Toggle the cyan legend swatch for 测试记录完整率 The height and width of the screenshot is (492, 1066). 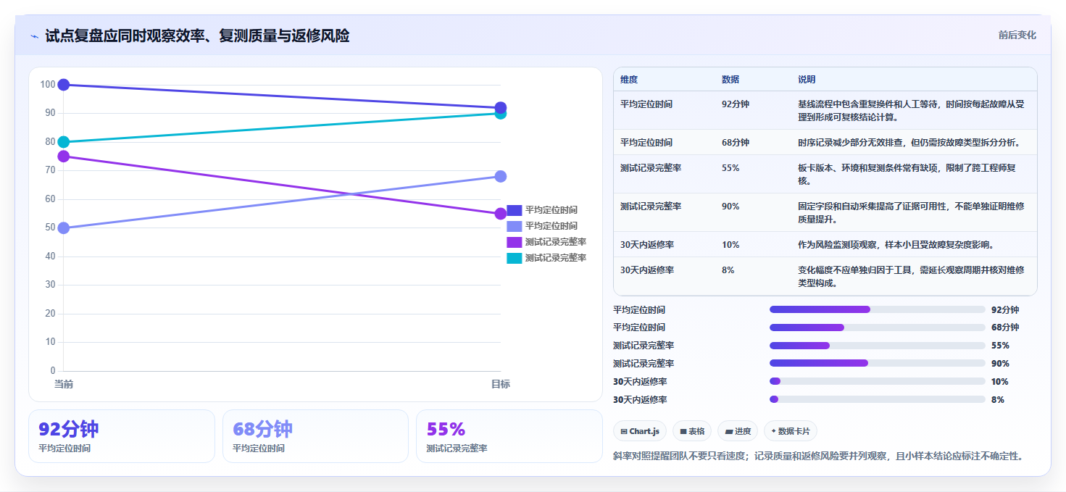[x=514, y=258]
